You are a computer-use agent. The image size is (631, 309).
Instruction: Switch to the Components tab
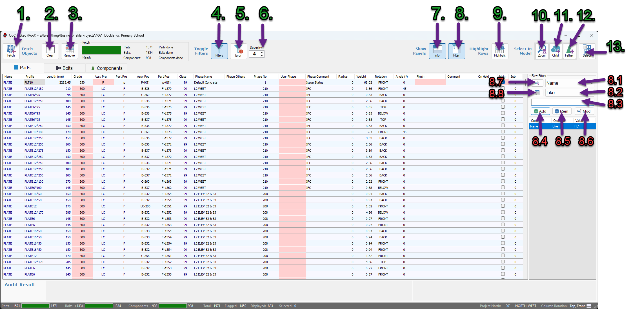coord(107,68)
